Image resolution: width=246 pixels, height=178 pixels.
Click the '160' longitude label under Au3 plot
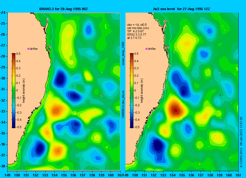229,175
